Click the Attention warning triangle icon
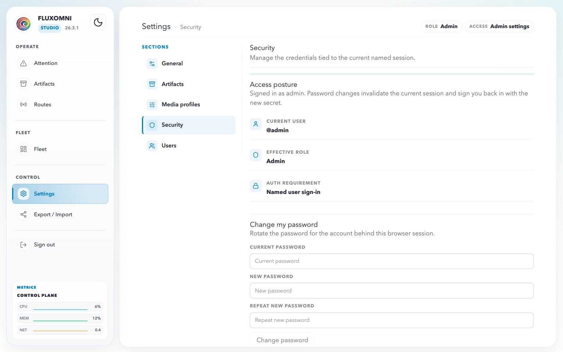Viewport: 563px width, 352px height. tap(23, 63)
